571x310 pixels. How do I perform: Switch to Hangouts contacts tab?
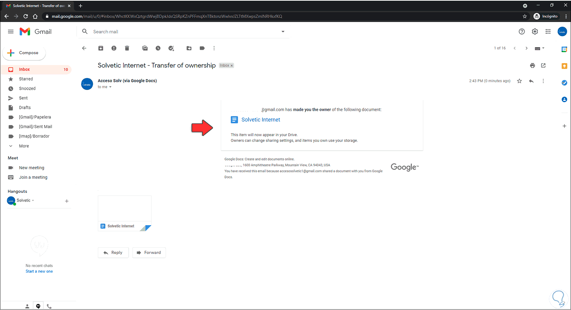pyautogui.click(x=27, y=306)
